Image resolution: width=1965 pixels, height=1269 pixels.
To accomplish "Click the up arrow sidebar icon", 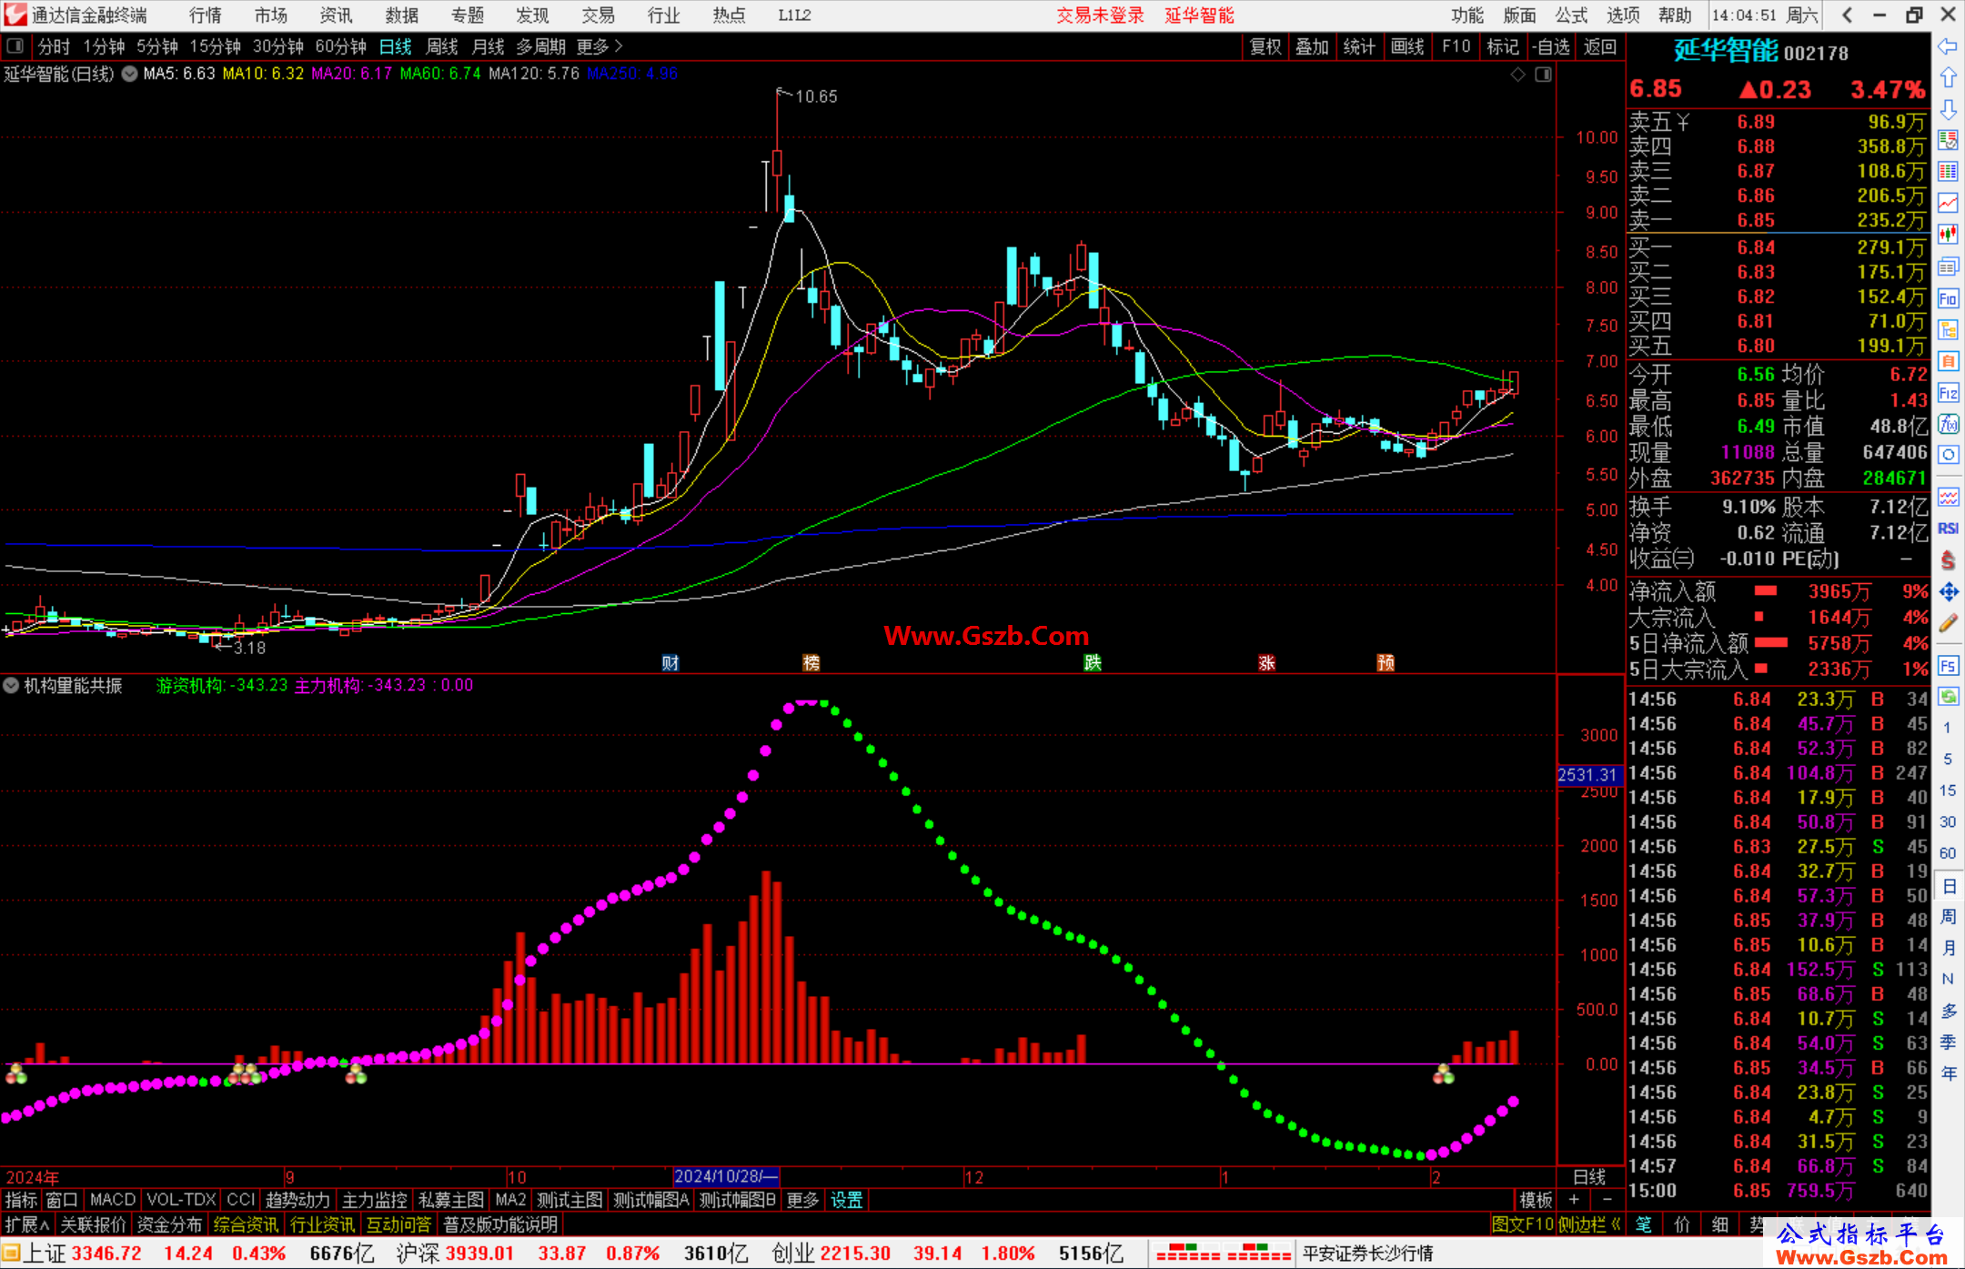I will (x=1948, y=78).
